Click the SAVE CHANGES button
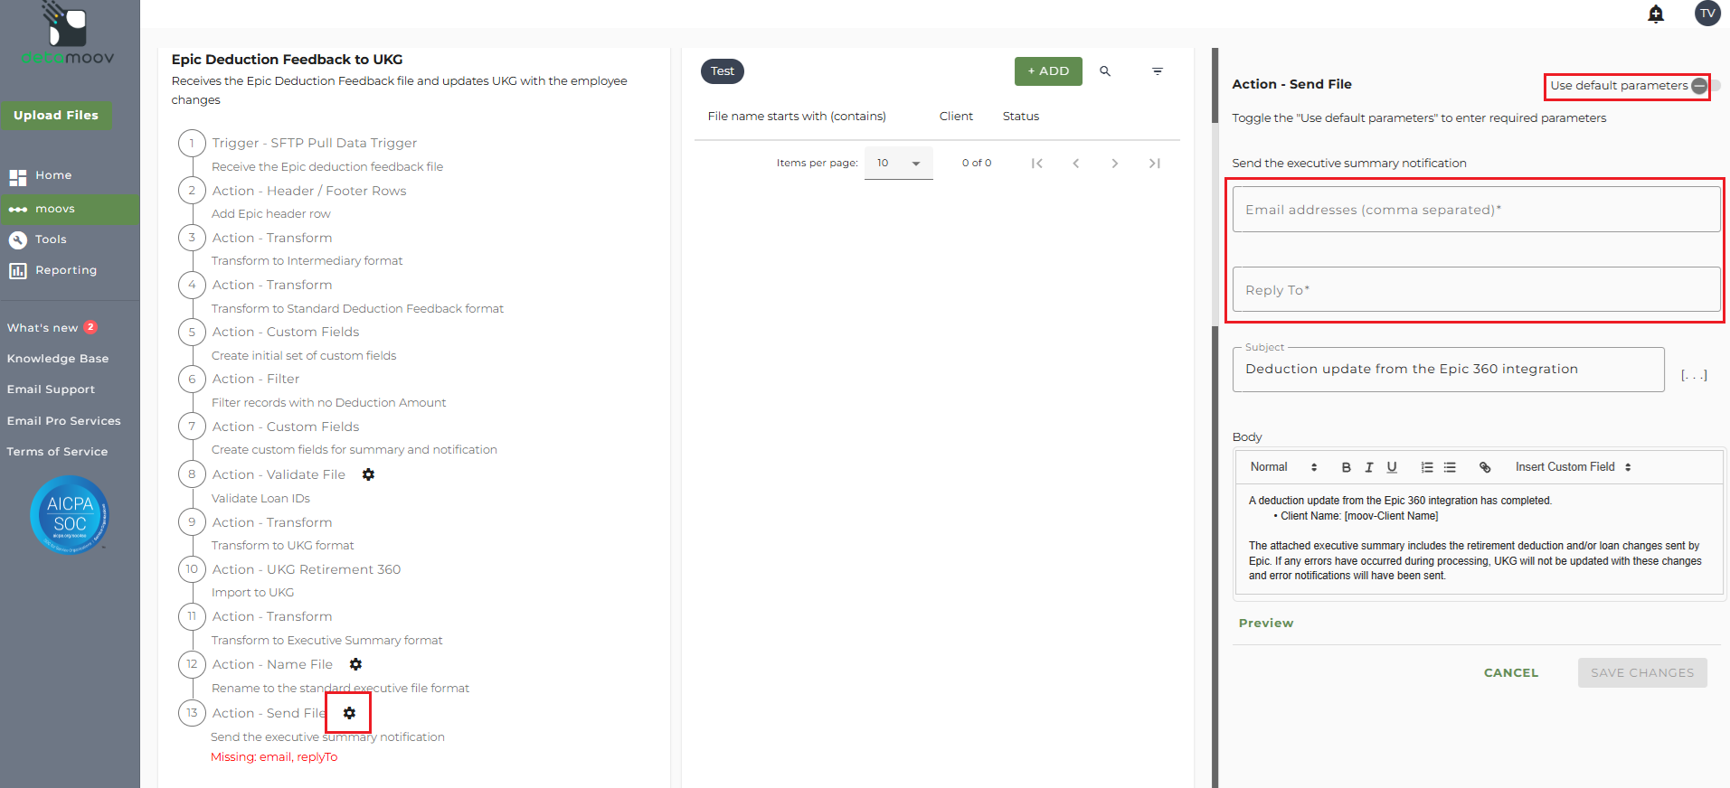The image size is (1730, 788). (x=1642, y=673)
